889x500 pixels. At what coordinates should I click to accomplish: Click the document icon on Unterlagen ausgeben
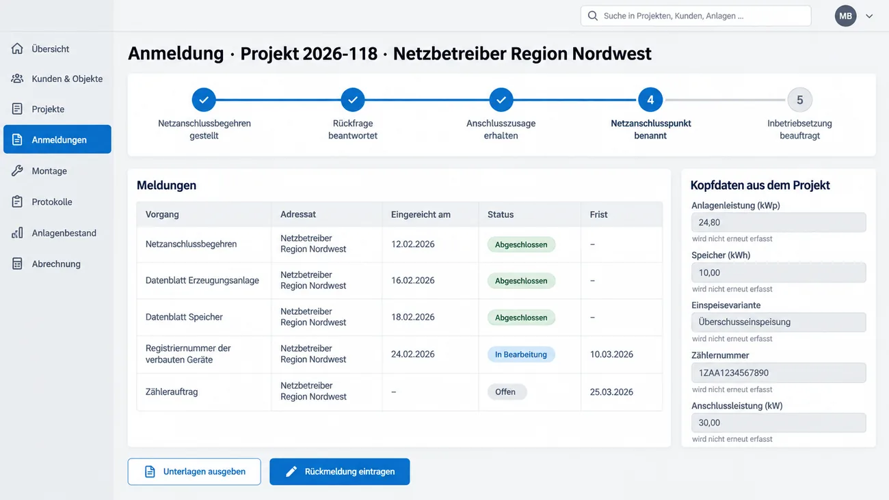click(150, 471)
